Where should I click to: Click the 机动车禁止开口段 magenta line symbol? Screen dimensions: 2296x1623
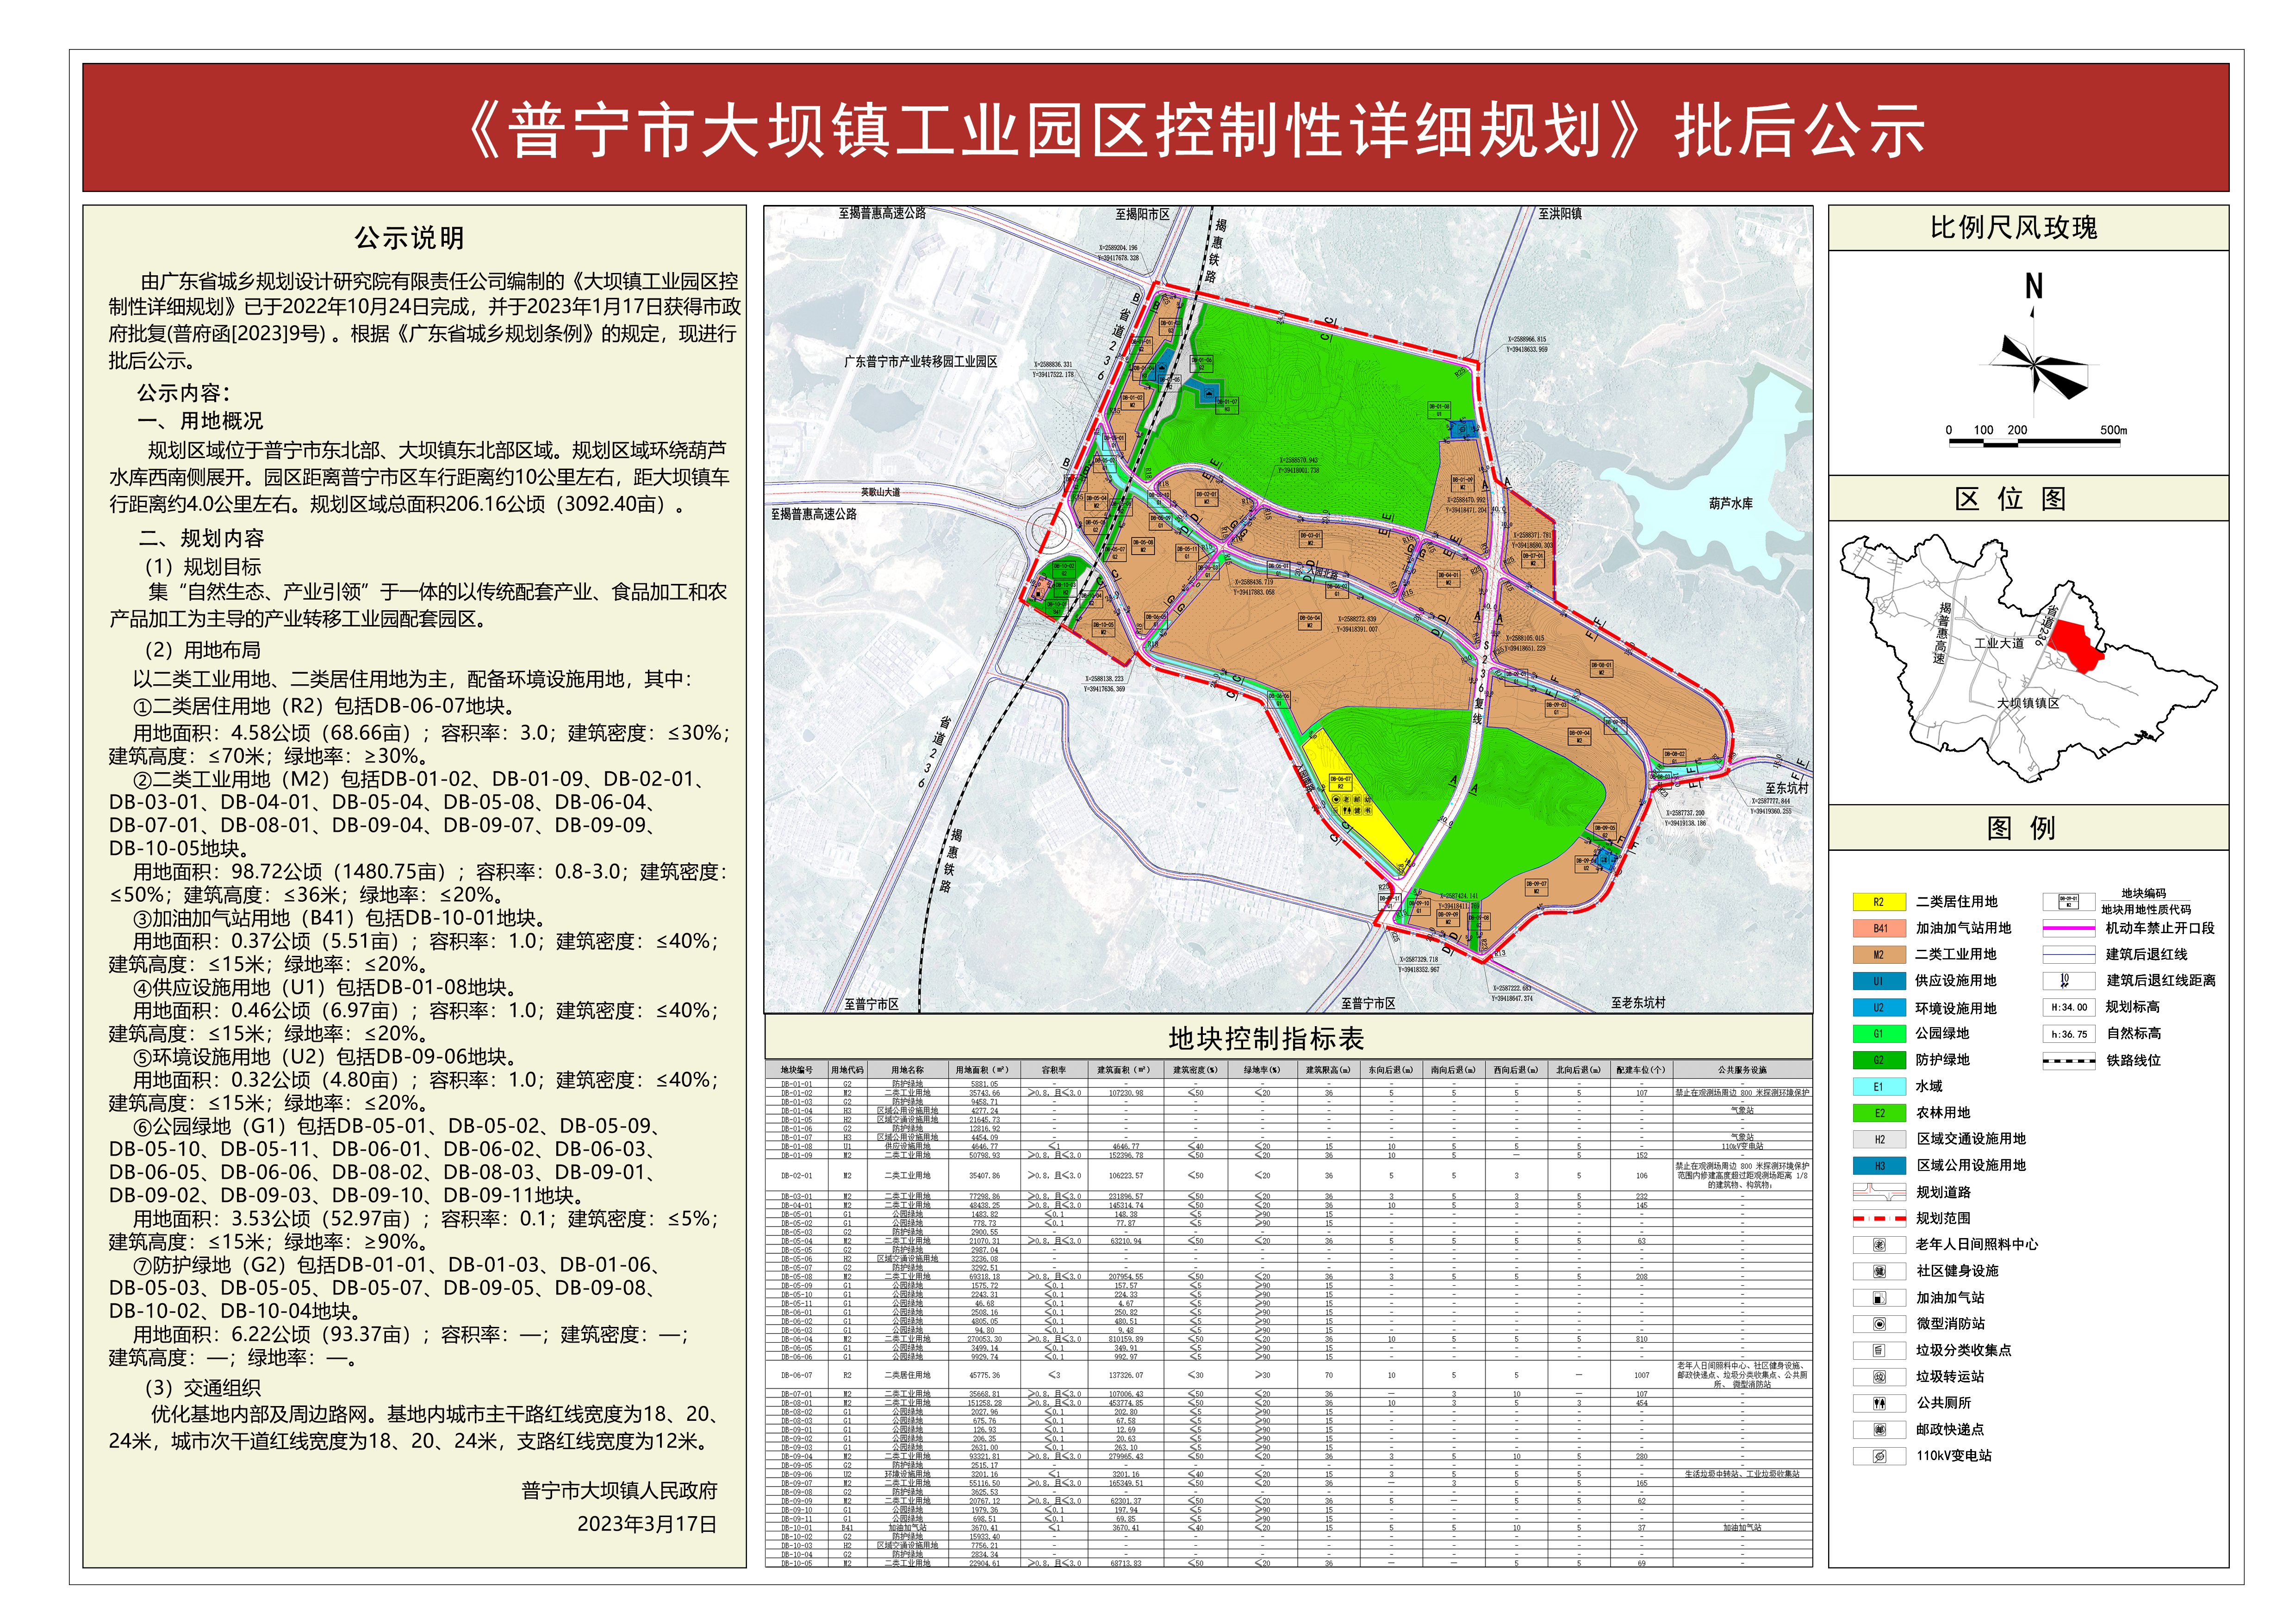[2069, 929]
